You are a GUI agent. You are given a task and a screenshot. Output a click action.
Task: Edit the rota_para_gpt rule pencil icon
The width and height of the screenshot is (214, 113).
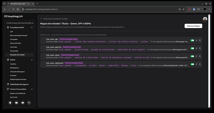coord(196,40)
